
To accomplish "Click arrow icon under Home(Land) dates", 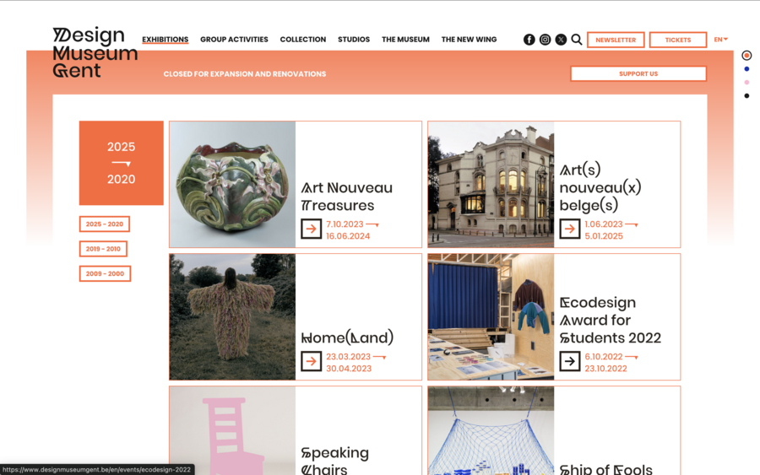I will [311, 361].
